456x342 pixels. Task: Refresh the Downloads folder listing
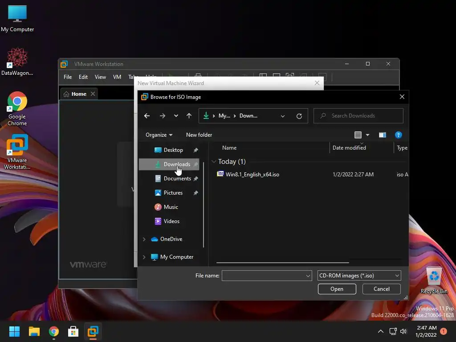point(299,116)
